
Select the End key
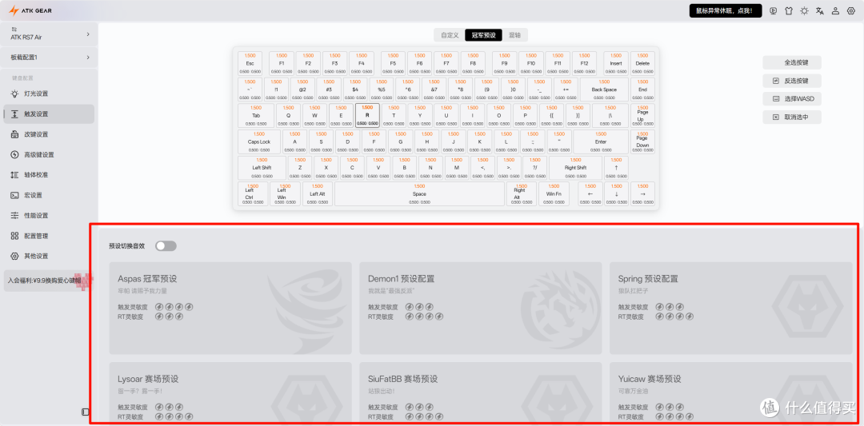pyautogui.click(x=642, y=90)
